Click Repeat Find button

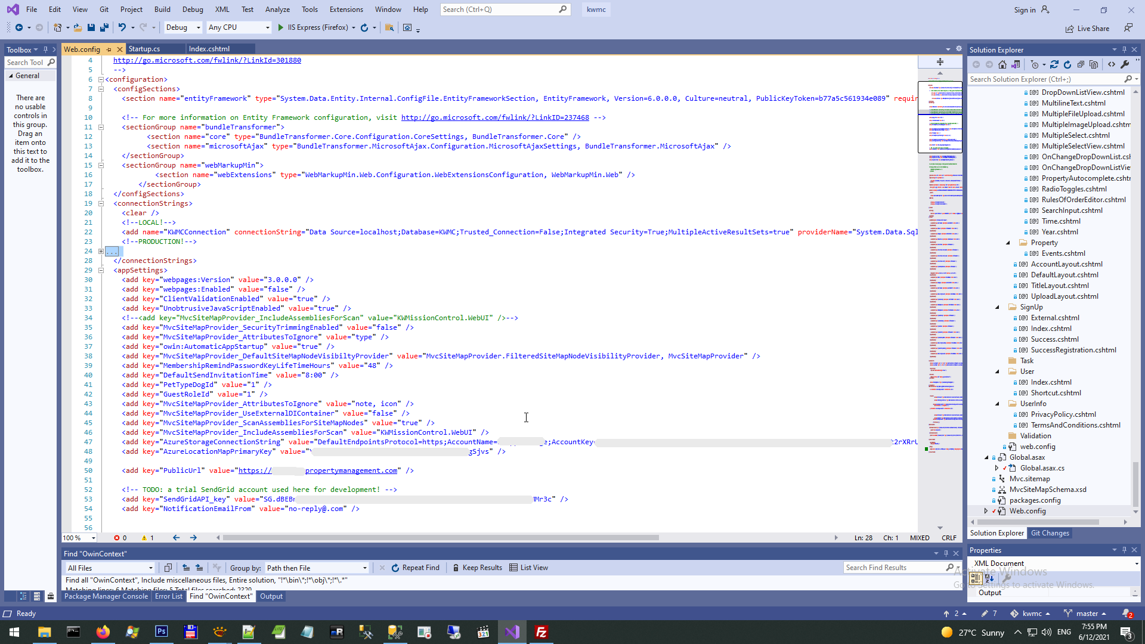point(415,568)
